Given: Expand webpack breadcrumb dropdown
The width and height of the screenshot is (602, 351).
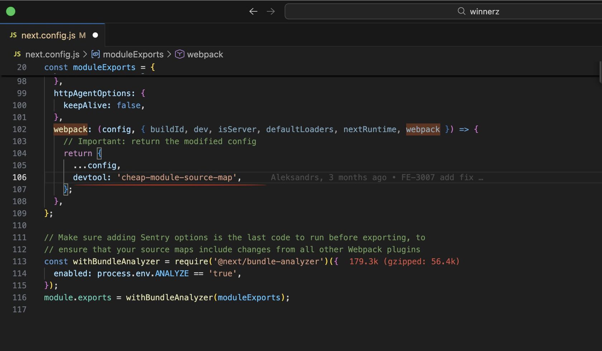Looking at the screenshot, I should tap(205, 54).
